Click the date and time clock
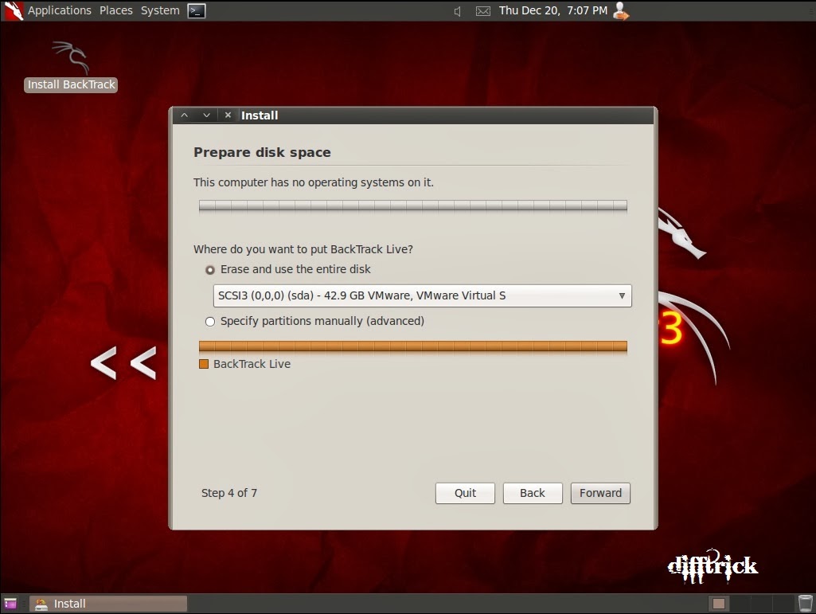The image size is (816, 614). pos(552,10)
